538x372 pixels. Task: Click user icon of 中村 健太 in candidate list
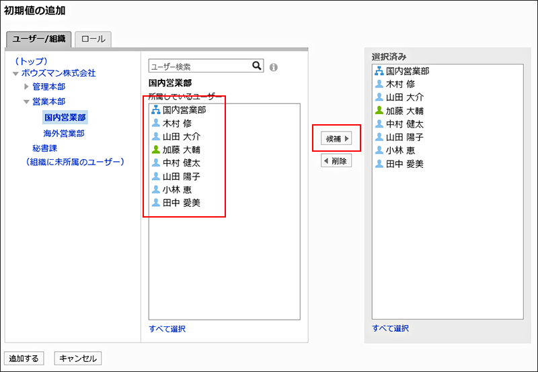(156, 162)
